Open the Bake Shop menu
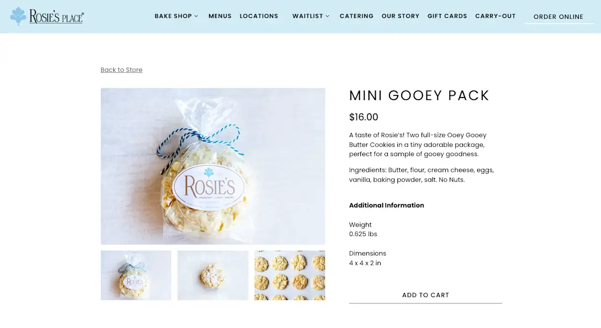The height and width of the screenshot is (328, 601). (x=173, y=16)
